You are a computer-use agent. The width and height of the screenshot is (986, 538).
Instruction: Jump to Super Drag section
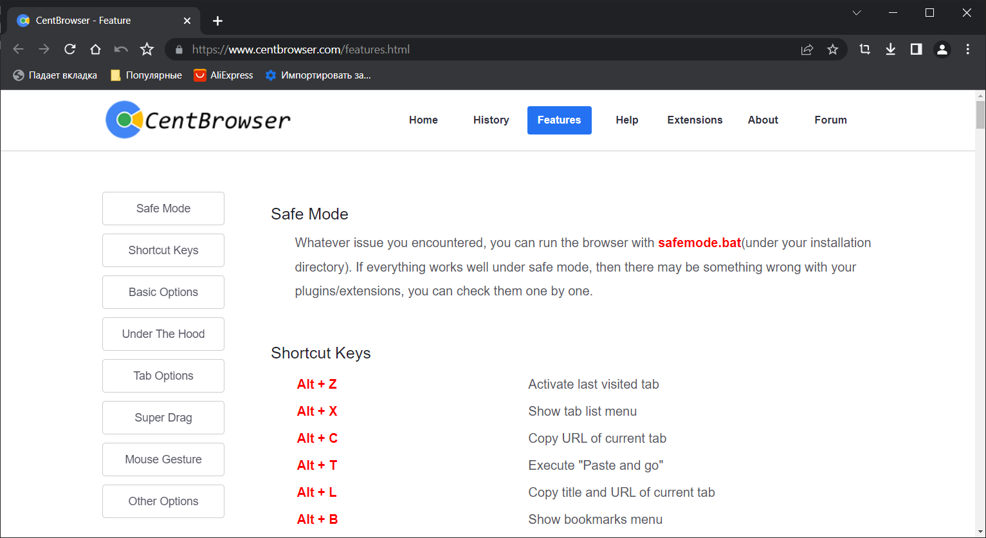click(x=163, y=418)
